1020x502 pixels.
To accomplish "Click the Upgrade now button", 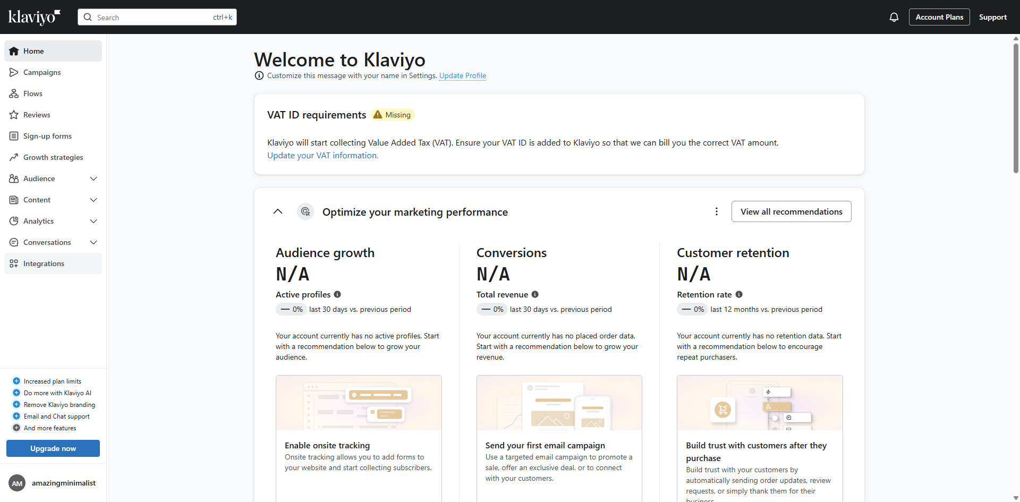I will tap(53, 448).
